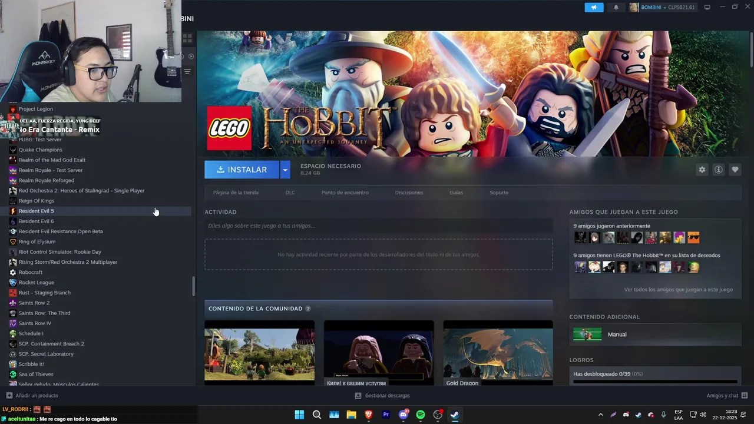Click system tray microphone icon
Screen dimensions: 754x424
[664, 415]
